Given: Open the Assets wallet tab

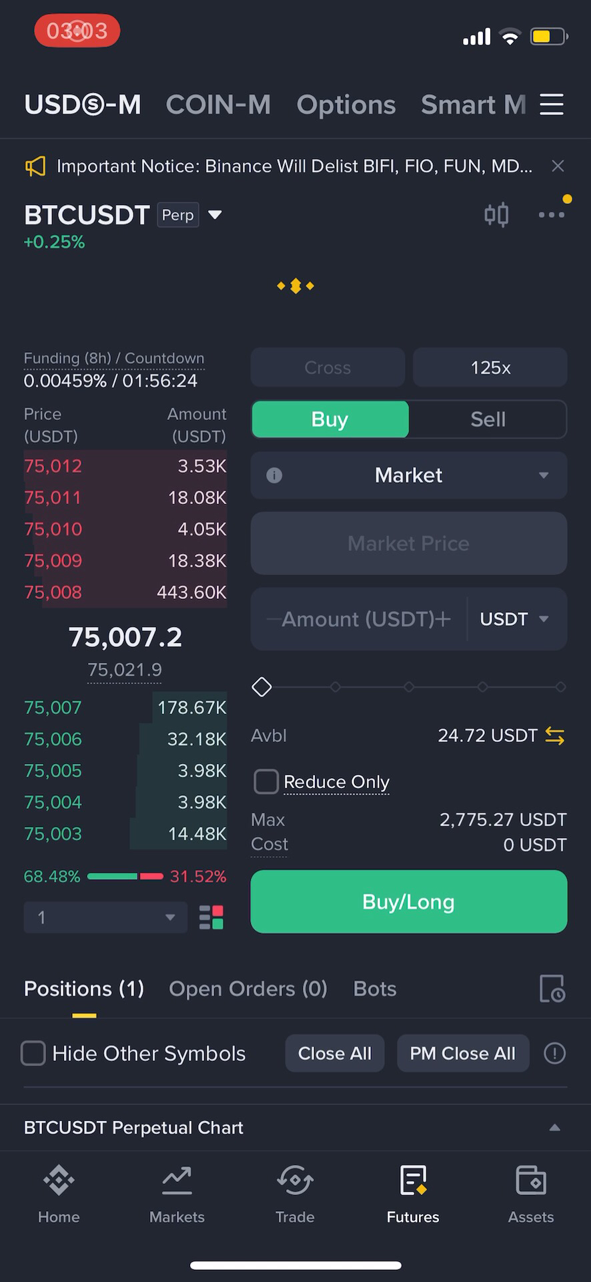Looking at the screenshot, I should [531, 1194].
